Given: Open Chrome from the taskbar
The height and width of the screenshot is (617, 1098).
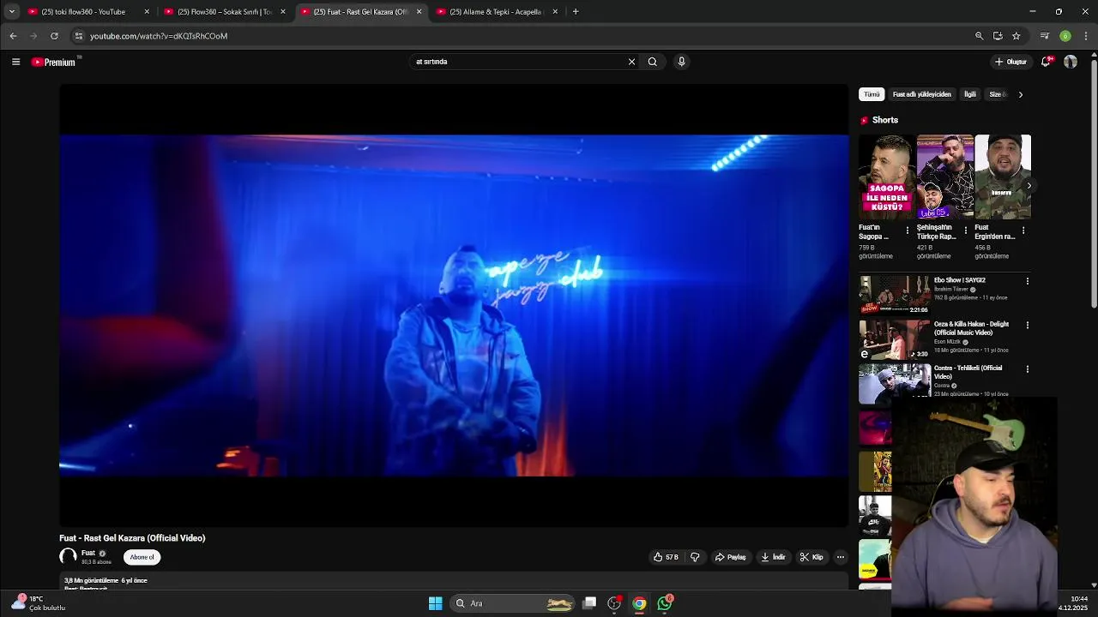Looking at the screenshot, I should [x=639, y=603].
